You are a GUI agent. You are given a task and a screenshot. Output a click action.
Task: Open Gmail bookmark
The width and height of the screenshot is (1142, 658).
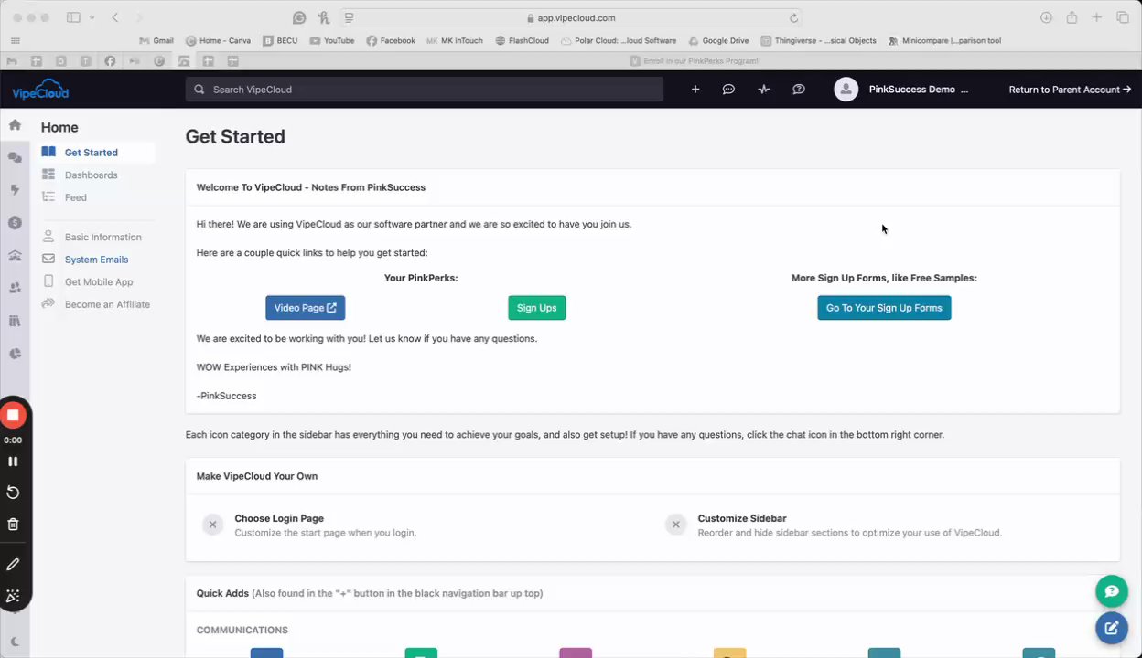click(x=156, y=41)
